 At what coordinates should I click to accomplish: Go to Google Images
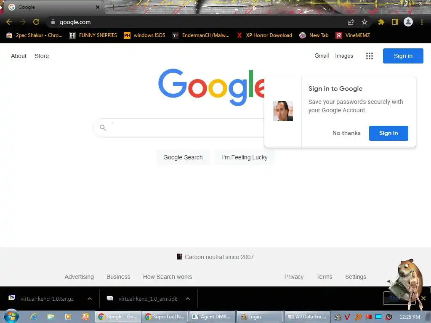(x=344, y=56)
